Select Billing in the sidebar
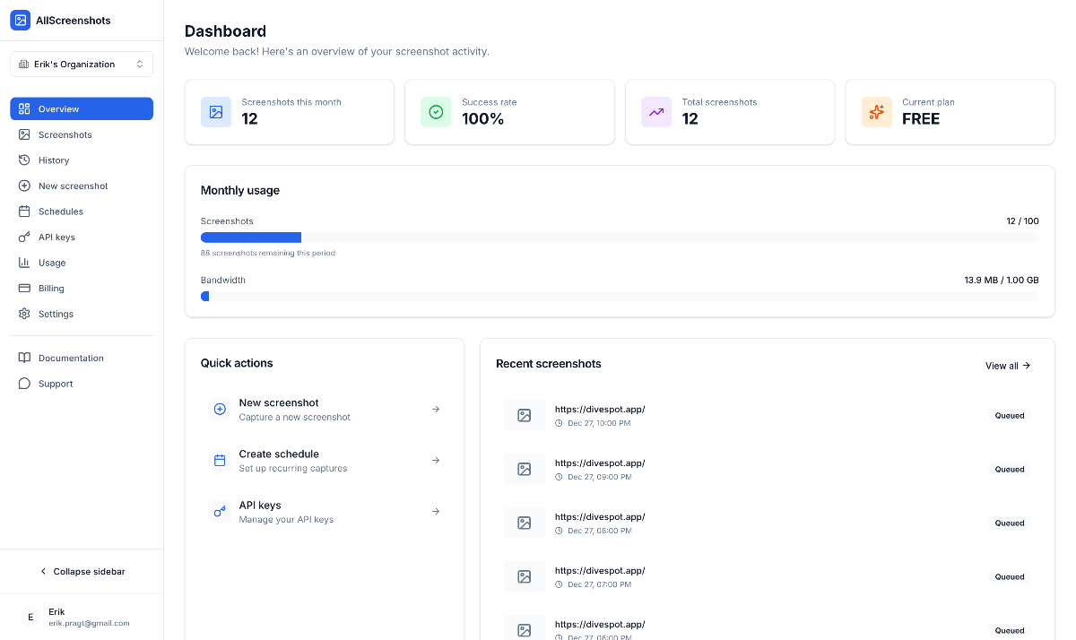The width and height of the screenshot is (1076, 640). pos(51,289)
